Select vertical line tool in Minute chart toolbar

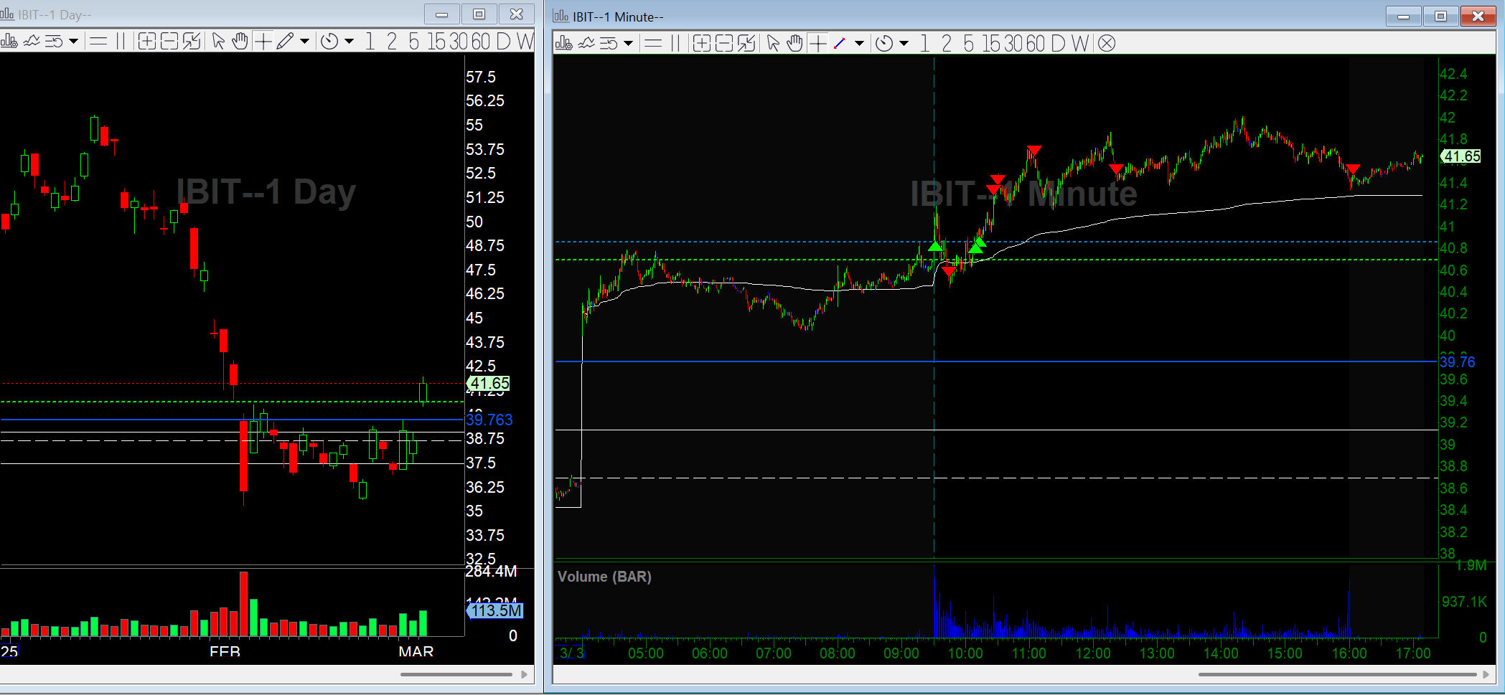click(675, 44)
